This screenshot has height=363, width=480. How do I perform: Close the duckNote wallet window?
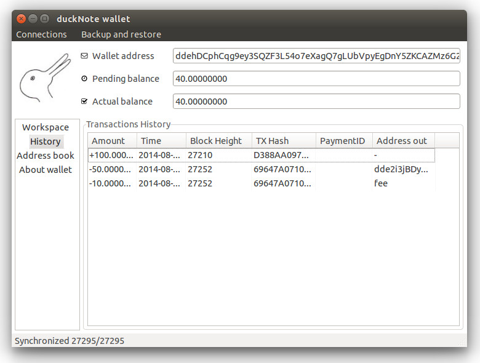click(21, 19)
